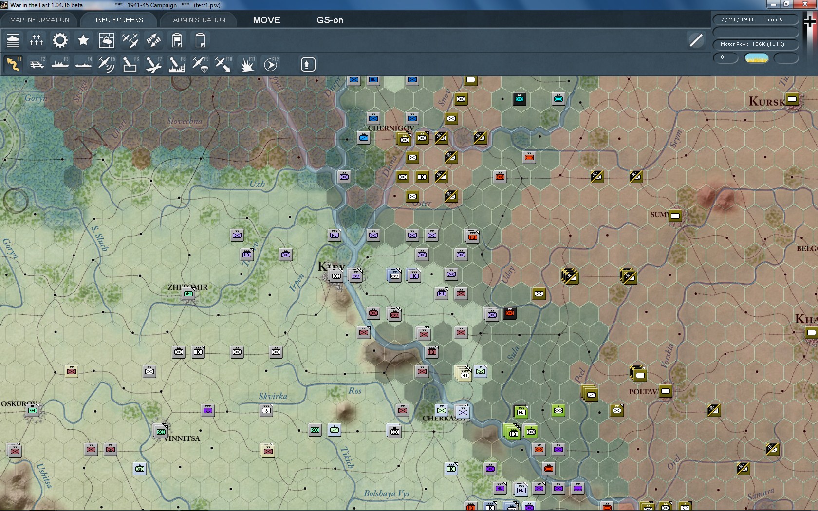The image size is (818, 511).
Task: Switch to the ADMINISTRATION tab
Action: (199, 20)
